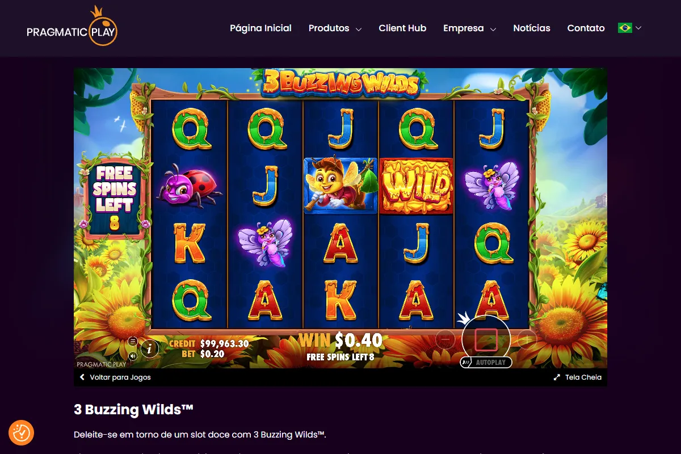Click the Pragmatic Play logo
The width and height of the screenshot is (681, 454).
72,27
